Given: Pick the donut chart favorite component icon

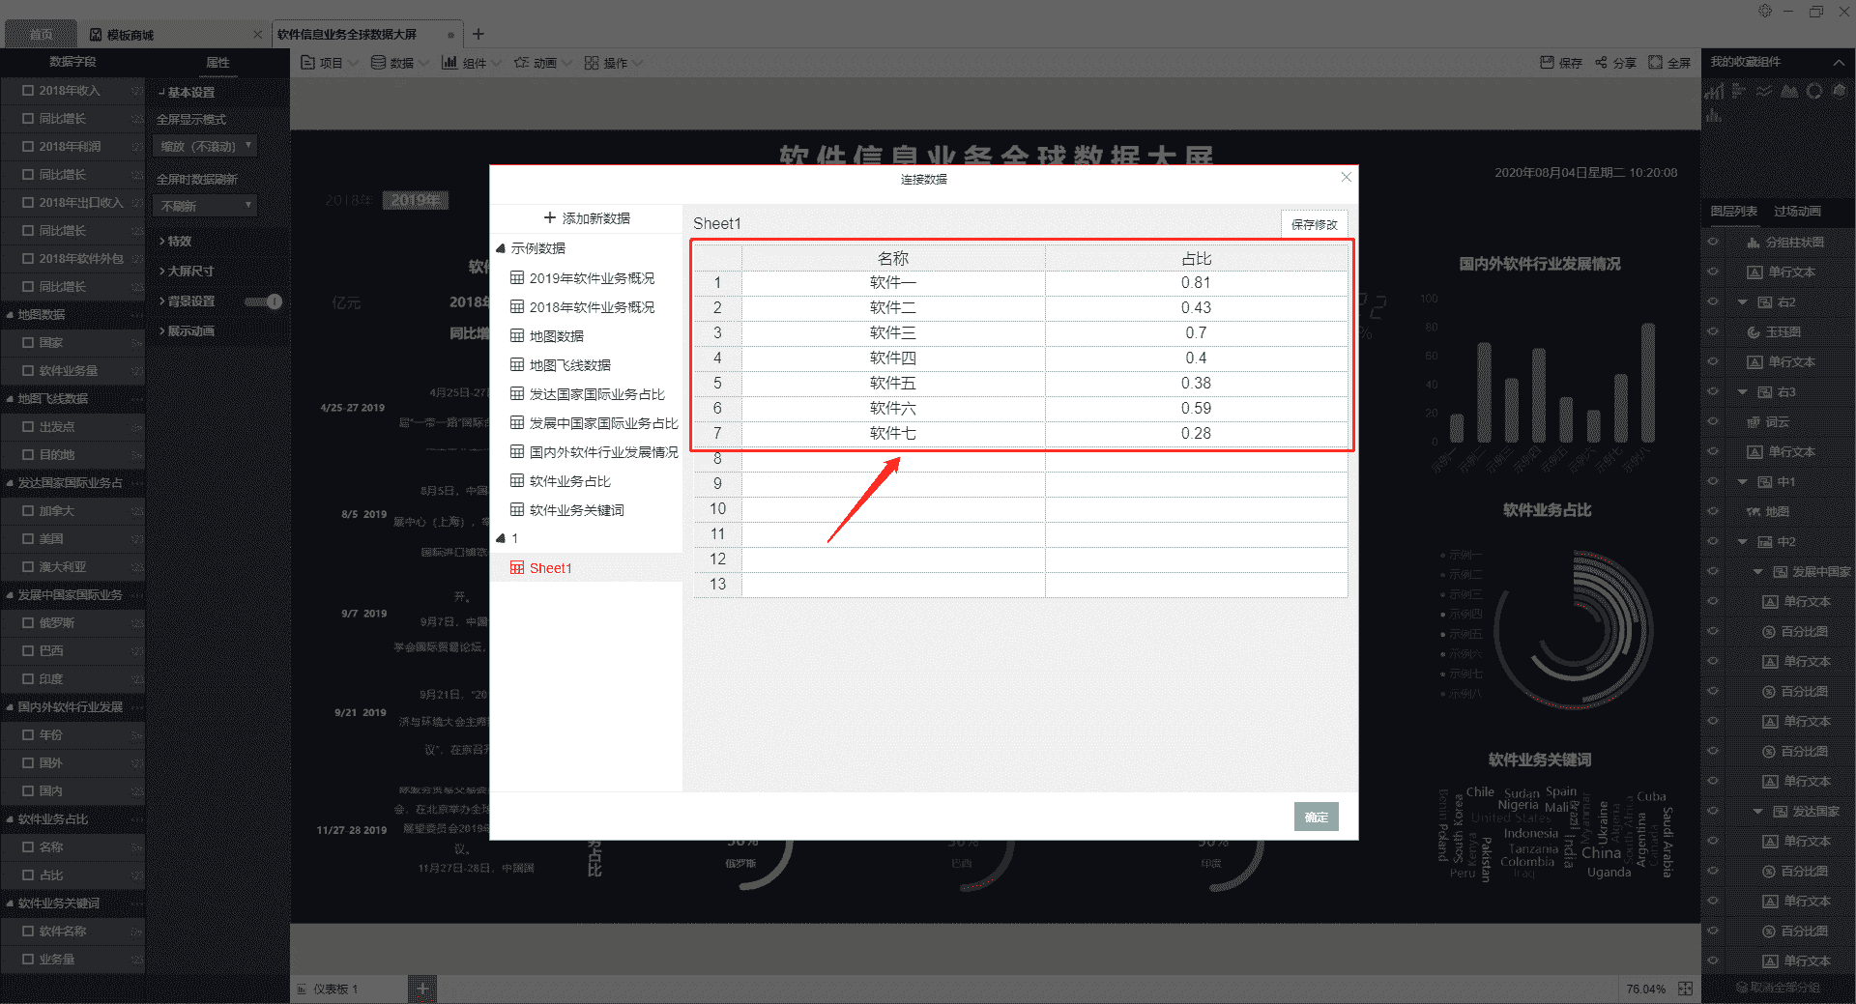Looking at the screenshot, I should tap(1814, 91).
